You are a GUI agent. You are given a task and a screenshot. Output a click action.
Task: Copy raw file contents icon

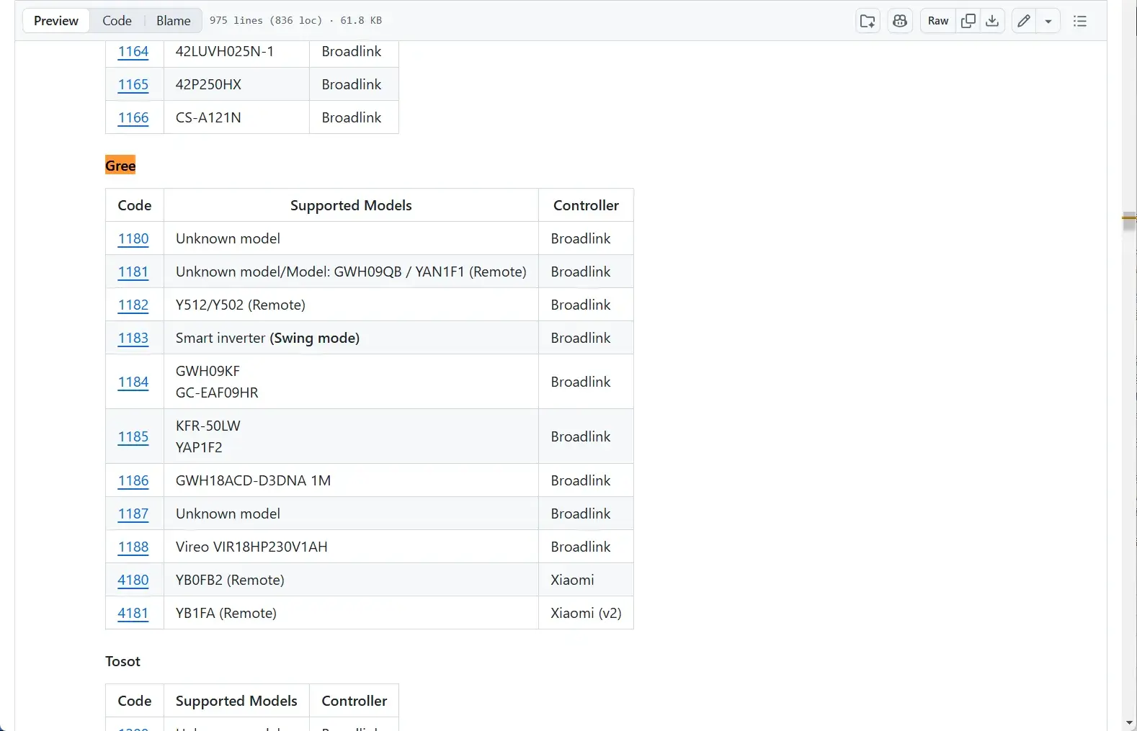968,21
